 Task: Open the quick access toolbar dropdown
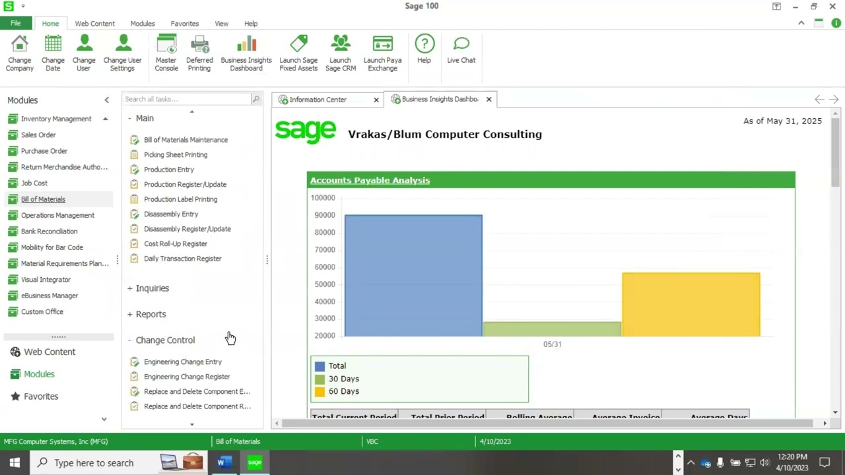(23, 6)
